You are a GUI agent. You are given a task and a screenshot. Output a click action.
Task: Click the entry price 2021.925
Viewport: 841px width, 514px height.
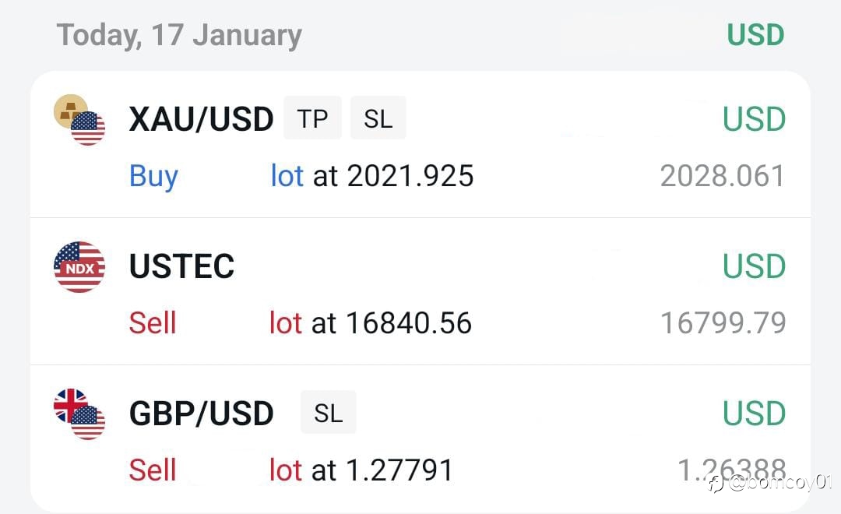click(410, 176)
